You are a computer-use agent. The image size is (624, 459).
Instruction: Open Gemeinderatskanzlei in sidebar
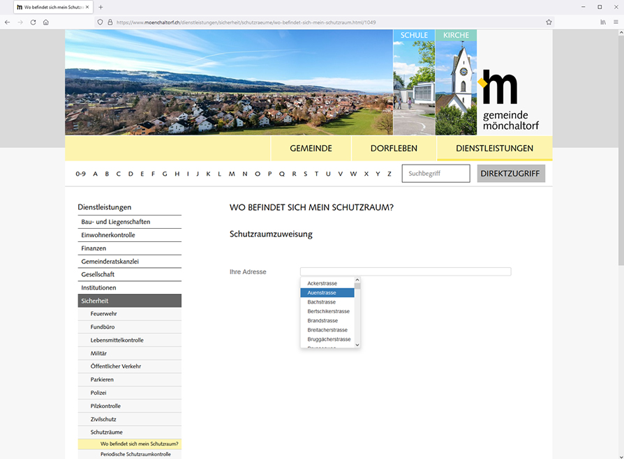click(x=130, y=262)
